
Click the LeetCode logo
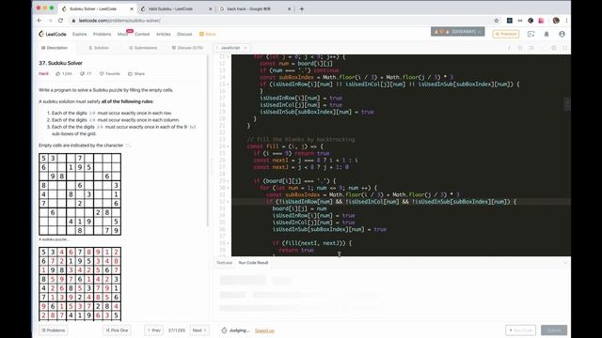53,34
